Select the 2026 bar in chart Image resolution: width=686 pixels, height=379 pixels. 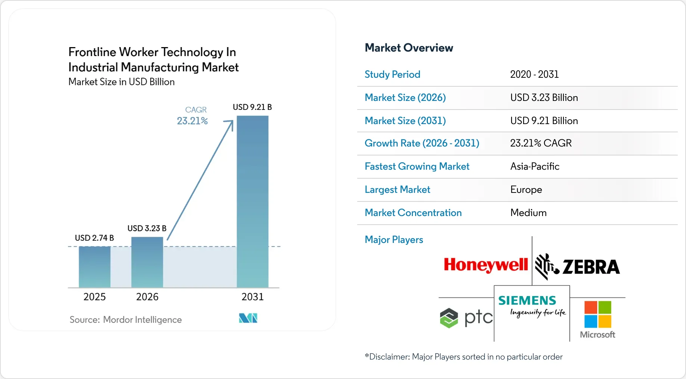[x=147, y=262]
